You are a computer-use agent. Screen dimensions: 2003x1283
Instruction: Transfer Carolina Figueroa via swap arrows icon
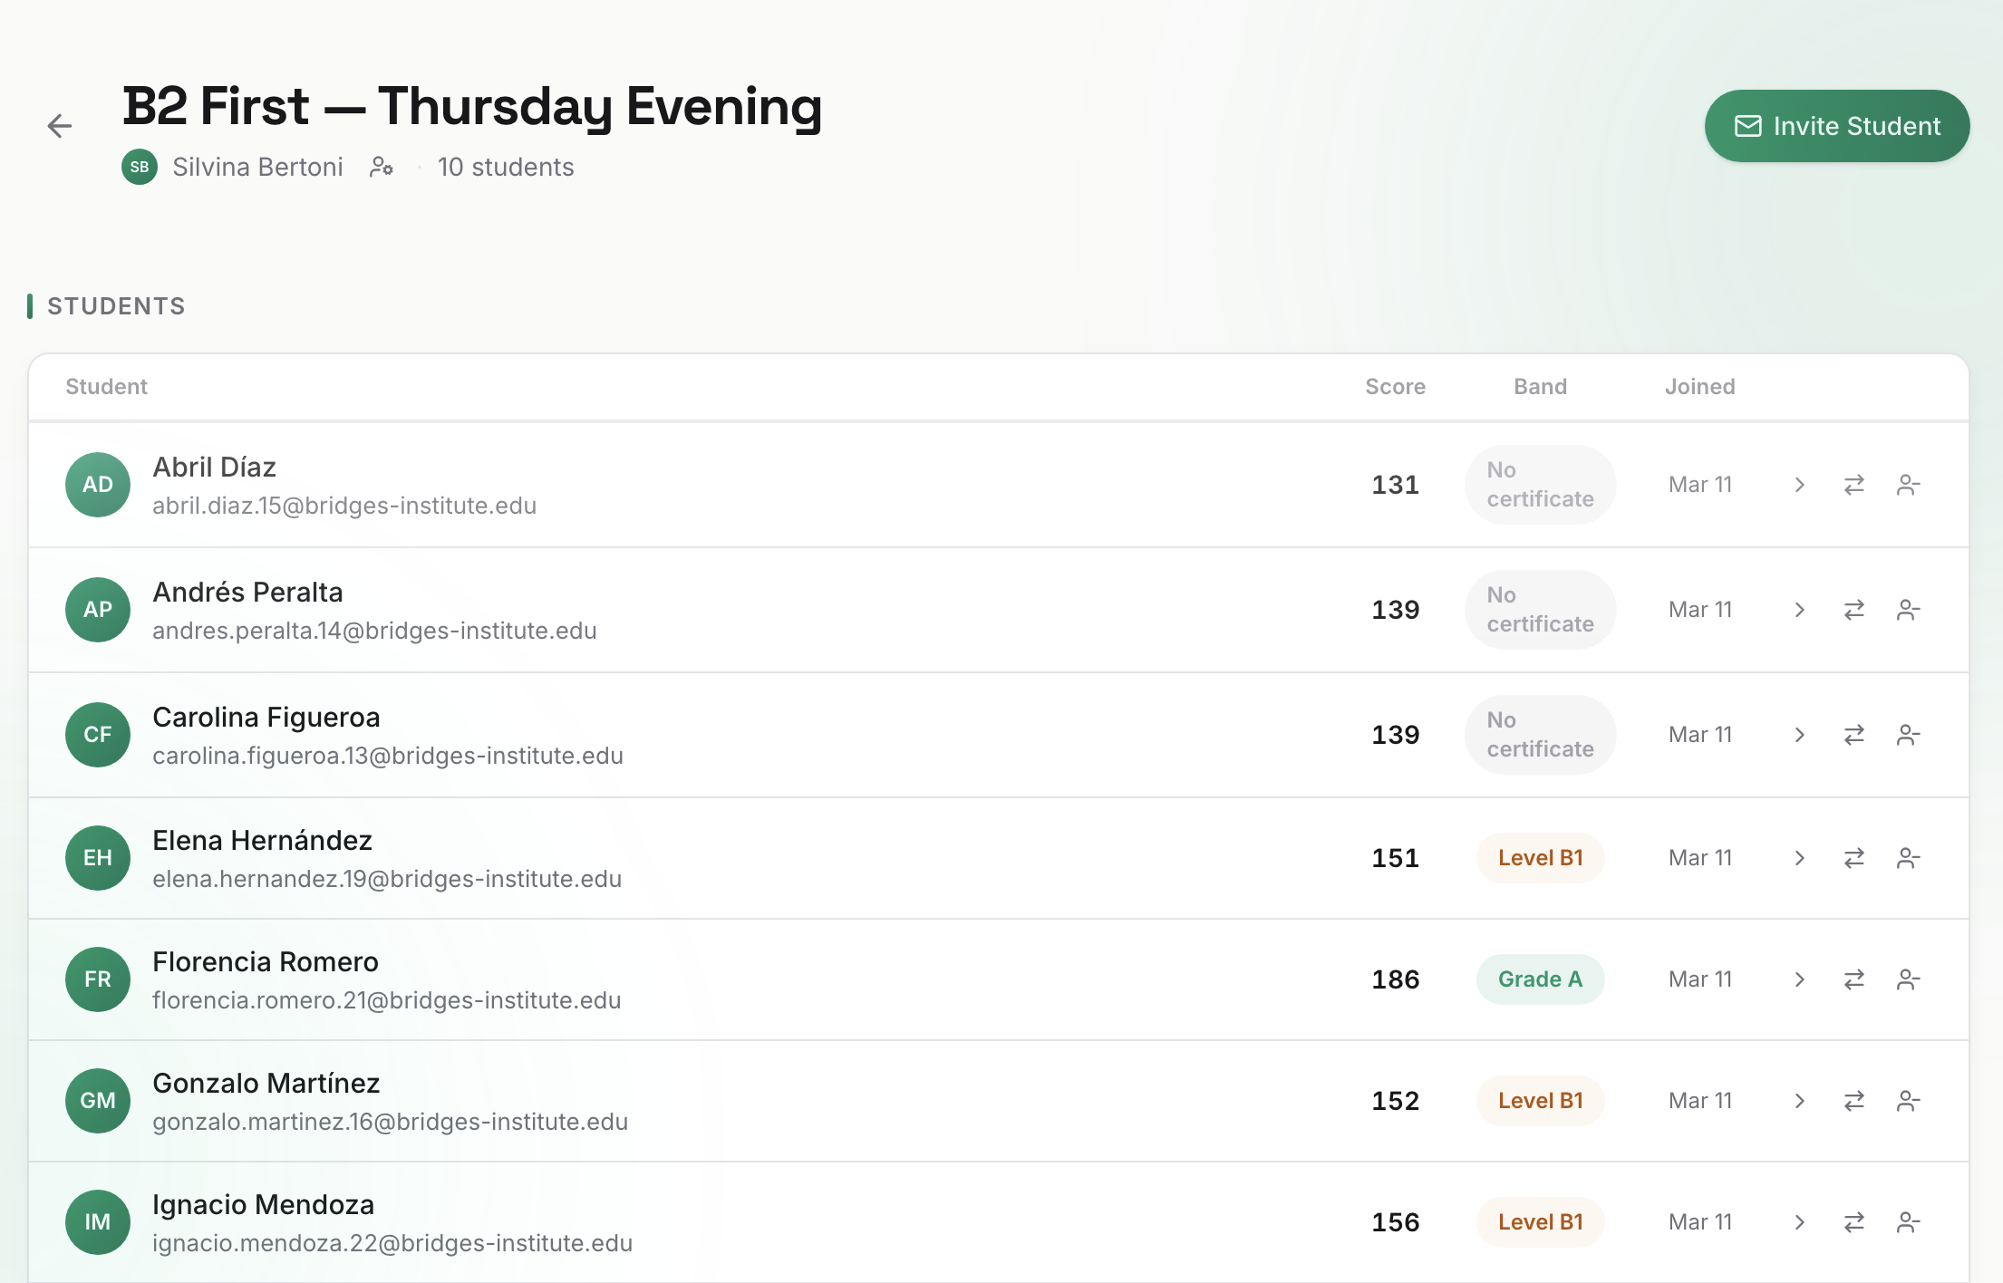1854,735
